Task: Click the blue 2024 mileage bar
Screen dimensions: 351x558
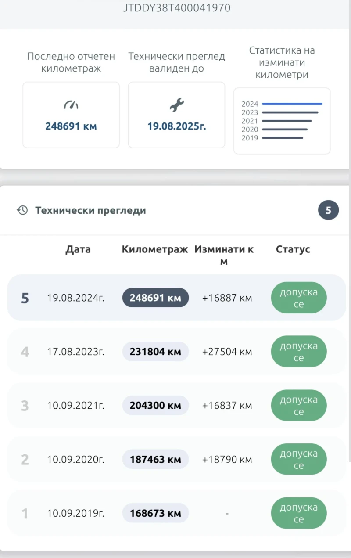Action: (293, 104)
